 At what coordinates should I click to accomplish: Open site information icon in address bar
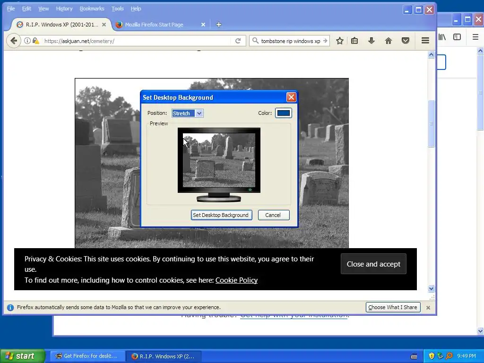tap(27, 41)
